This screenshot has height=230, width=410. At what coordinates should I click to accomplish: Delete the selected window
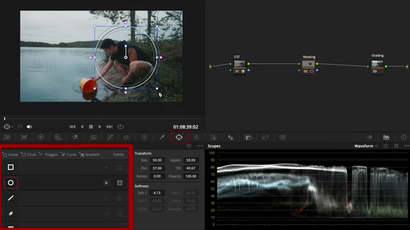pyautogui.click(x=118, y=155)
